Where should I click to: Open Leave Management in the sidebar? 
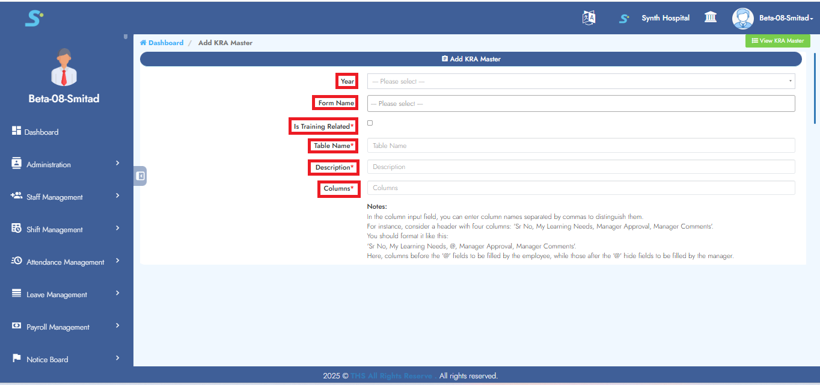click(57, 295)
